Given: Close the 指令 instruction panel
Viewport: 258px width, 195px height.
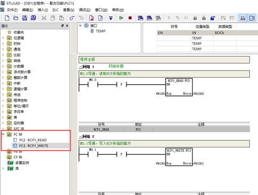Looking at the screenshot, I should point(67,26).
